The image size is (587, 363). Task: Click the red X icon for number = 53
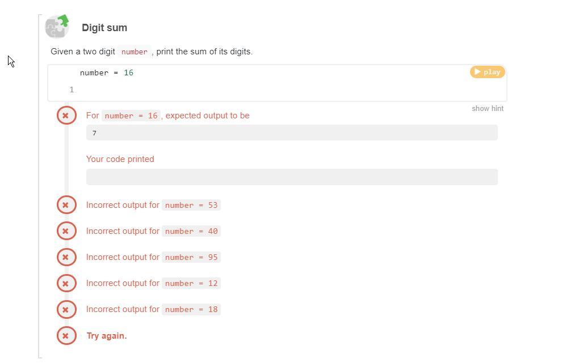(66, 205)
